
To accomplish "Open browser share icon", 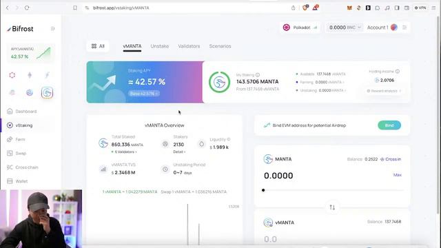I will click(293, 8).
